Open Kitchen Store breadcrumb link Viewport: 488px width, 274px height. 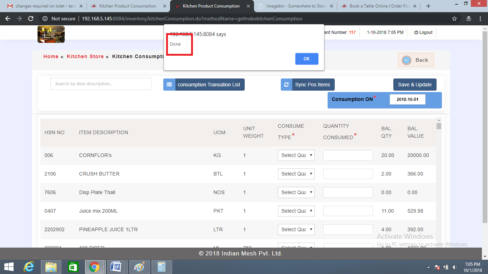pyautogui.click(x=85, y=56)
